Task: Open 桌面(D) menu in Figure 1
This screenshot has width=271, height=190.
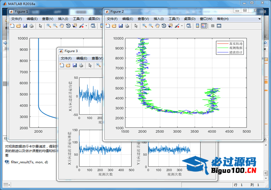Action: [x=94, y=19]
